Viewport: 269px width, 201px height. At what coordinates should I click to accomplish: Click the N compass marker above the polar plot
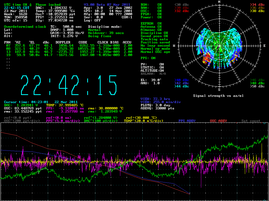pos(219,2)
